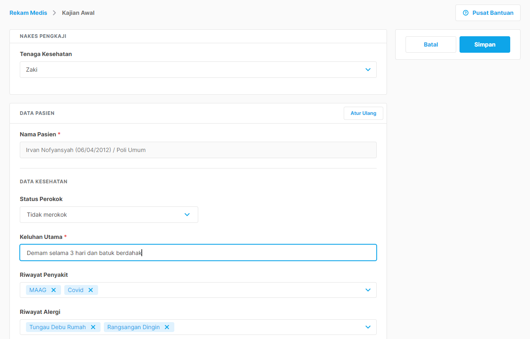Remove the Covid tag from Riwayat Penyakit

click(91, 290)
